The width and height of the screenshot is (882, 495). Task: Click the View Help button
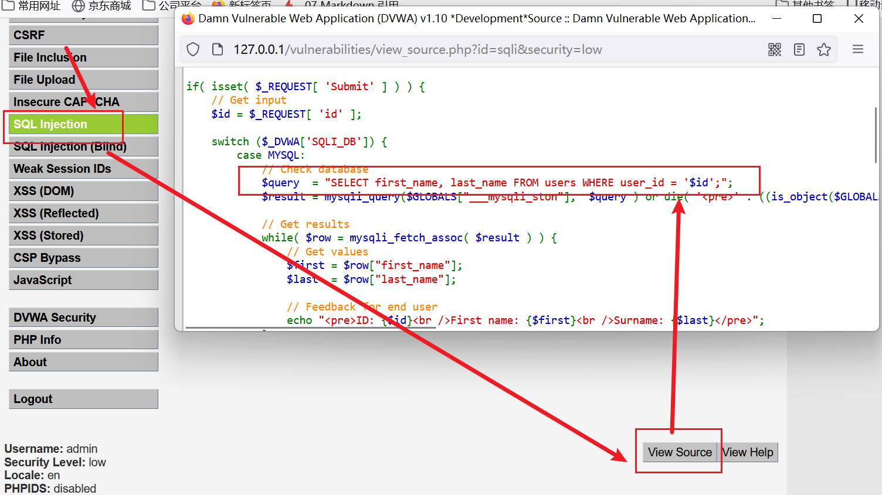[x=748, y=452]
